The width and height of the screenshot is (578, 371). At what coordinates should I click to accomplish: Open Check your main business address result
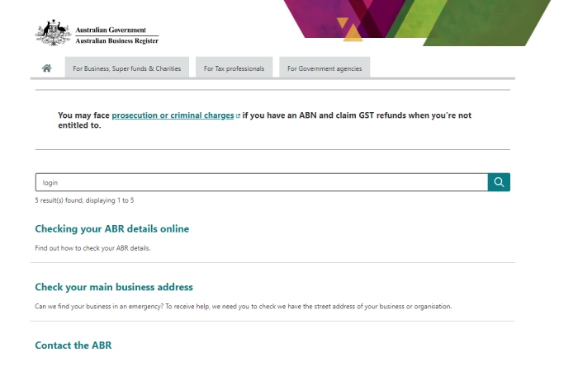click(x=114, y=287)
